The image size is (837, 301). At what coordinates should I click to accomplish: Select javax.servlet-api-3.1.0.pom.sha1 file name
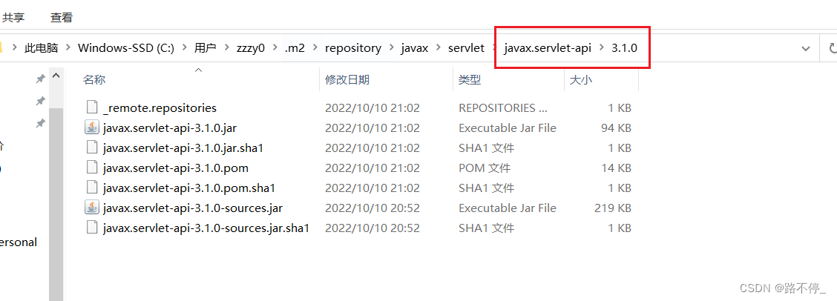(189, 188)
